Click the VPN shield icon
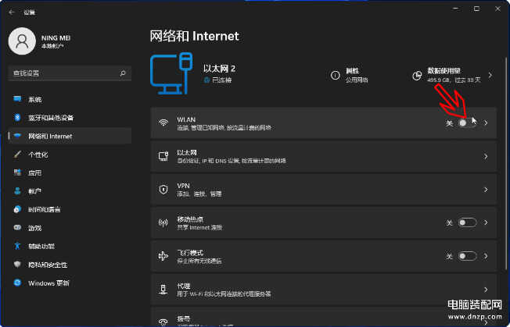This screenshot has width=510, height=327. pyautogui.click(x=163, y=189)
